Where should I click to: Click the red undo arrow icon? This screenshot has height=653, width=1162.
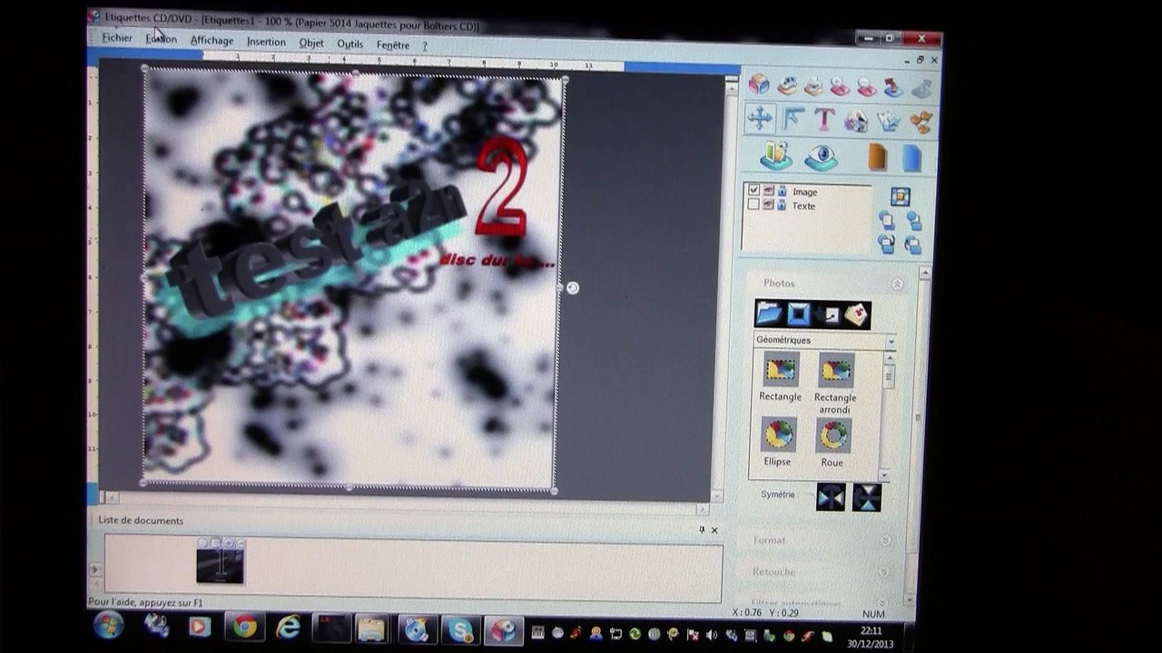pyautogui.click(x=894, y=87)
